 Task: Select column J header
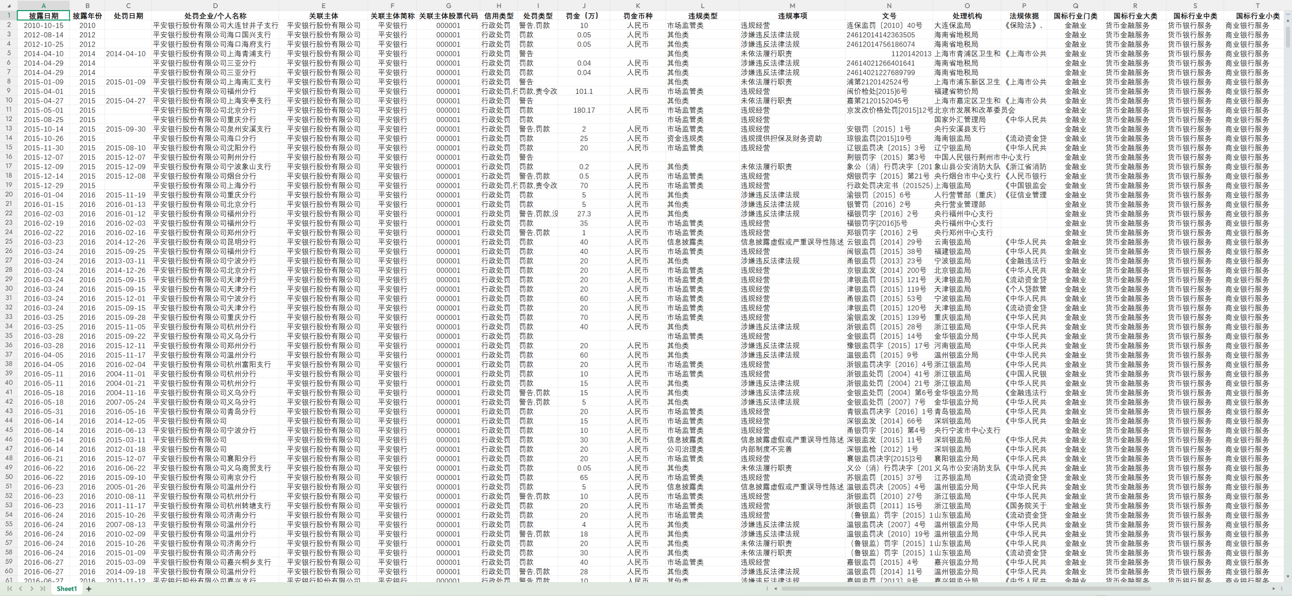coord(584,6)
